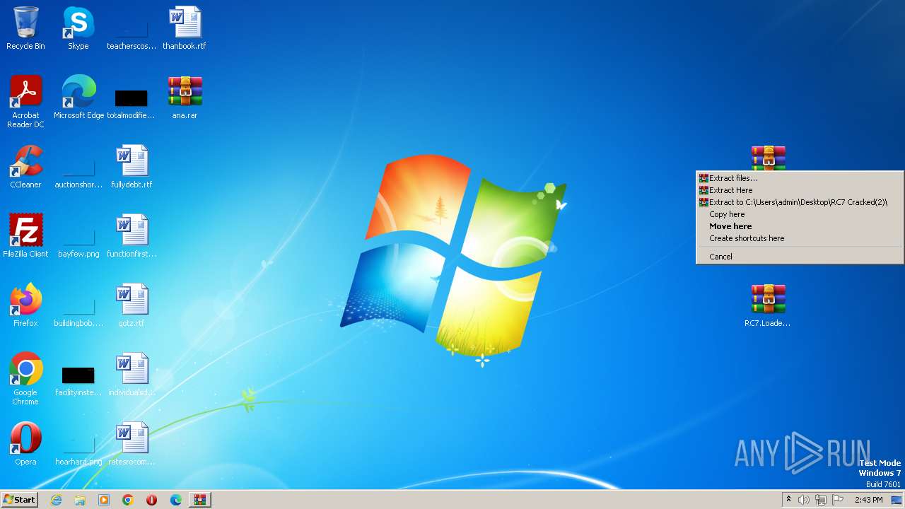Choose Extract to RC7 Cracked(2) folder

(x=800, y=202)
